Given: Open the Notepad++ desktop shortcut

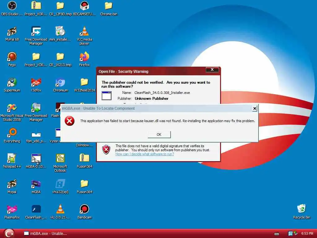Looking at the screenshot, I should click(x=12, y=161).
